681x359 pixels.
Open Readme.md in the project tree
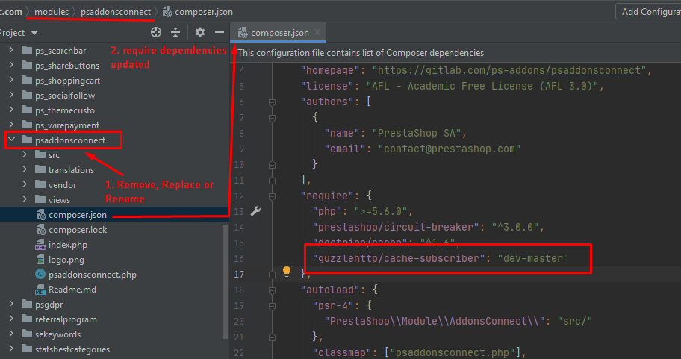point(72,290)
